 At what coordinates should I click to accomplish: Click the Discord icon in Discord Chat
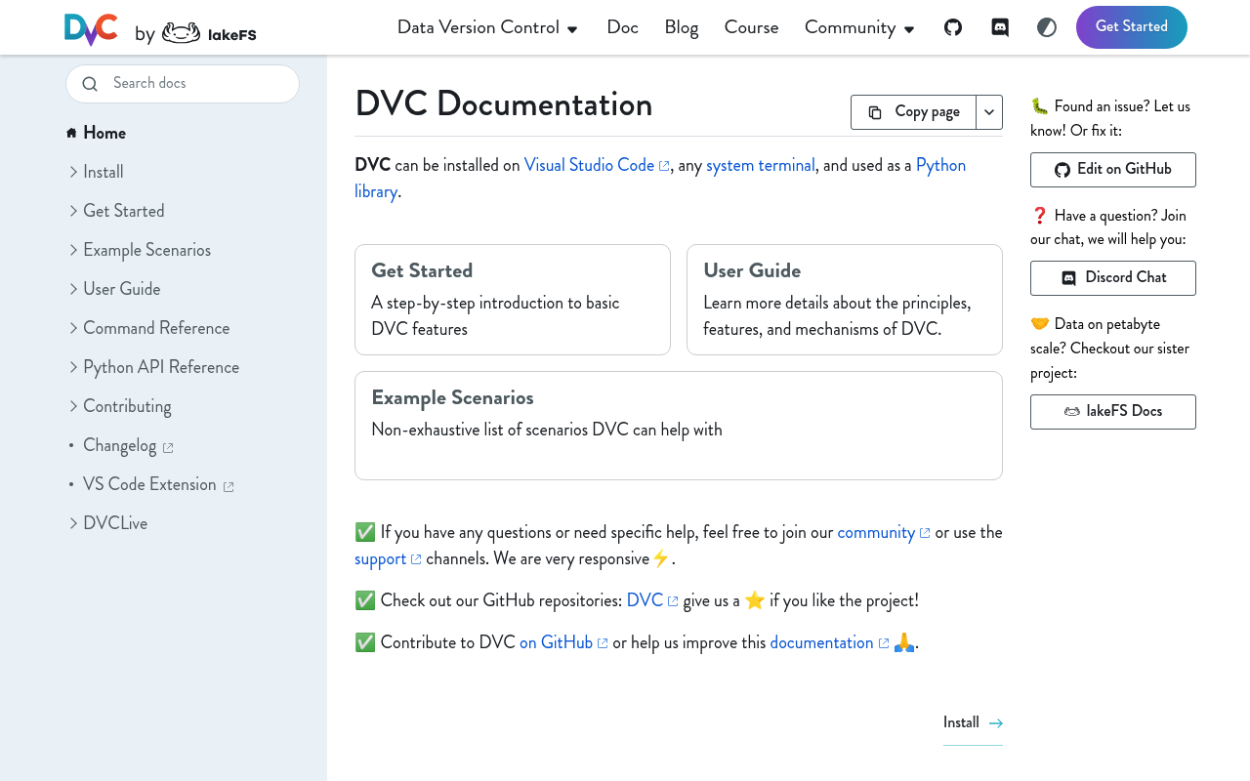1069,278
